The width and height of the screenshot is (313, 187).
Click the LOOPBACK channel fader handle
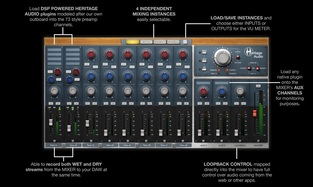(236, 133)
